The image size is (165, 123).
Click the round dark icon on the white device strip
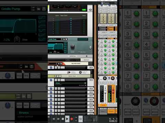point(80,72)
